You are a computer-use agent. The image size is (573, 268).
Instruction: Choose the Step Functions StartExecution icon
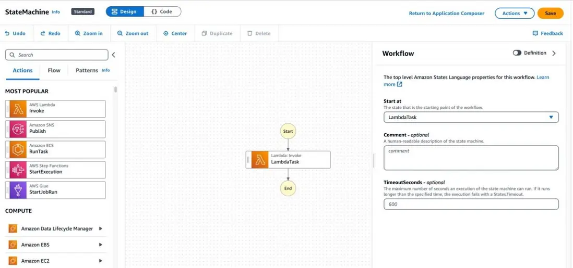click(x=18, y=170)
